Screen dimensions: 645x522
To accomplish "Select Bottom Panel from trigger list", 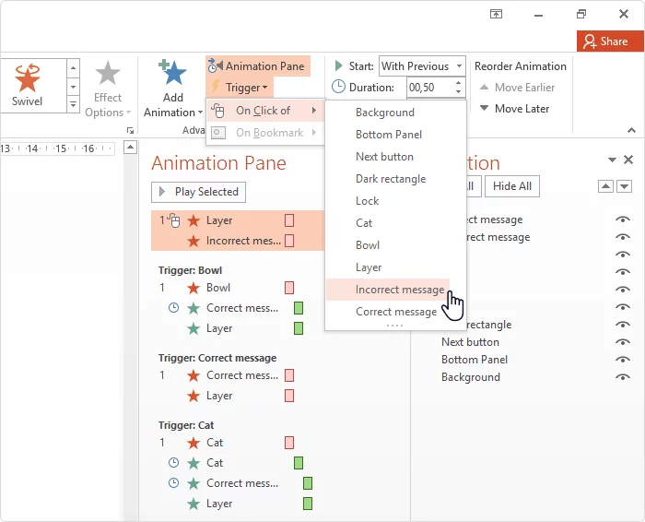I will (389, 135).
